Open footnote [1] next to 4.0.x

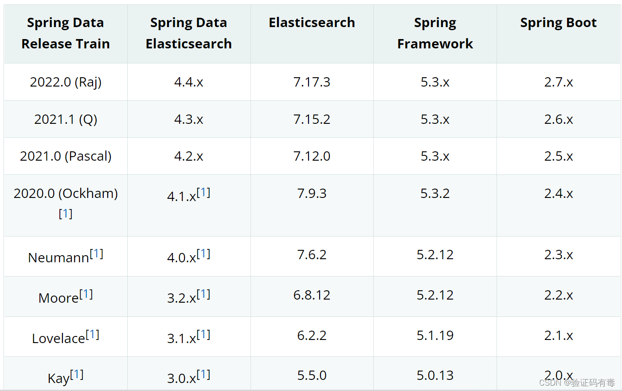click(x=203, y=254)
